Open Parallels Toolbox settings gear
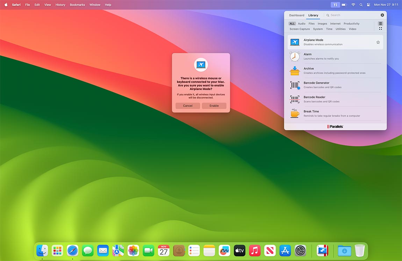 pyautogui.click(x=382, y=15)
